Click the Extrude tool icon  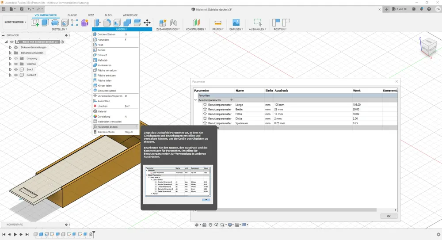(45, 23)
